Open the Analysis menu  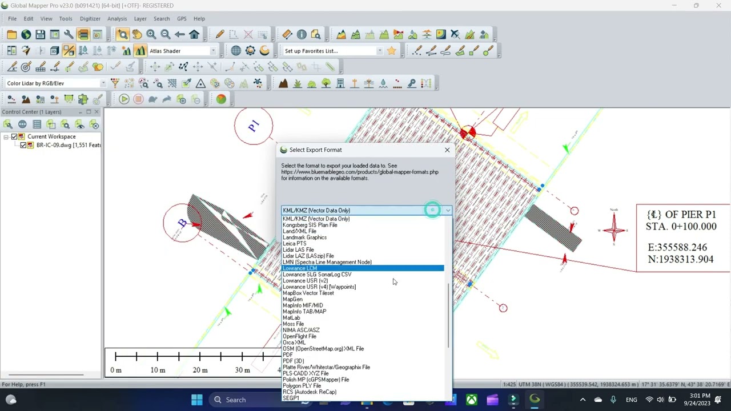pos(117,19)
